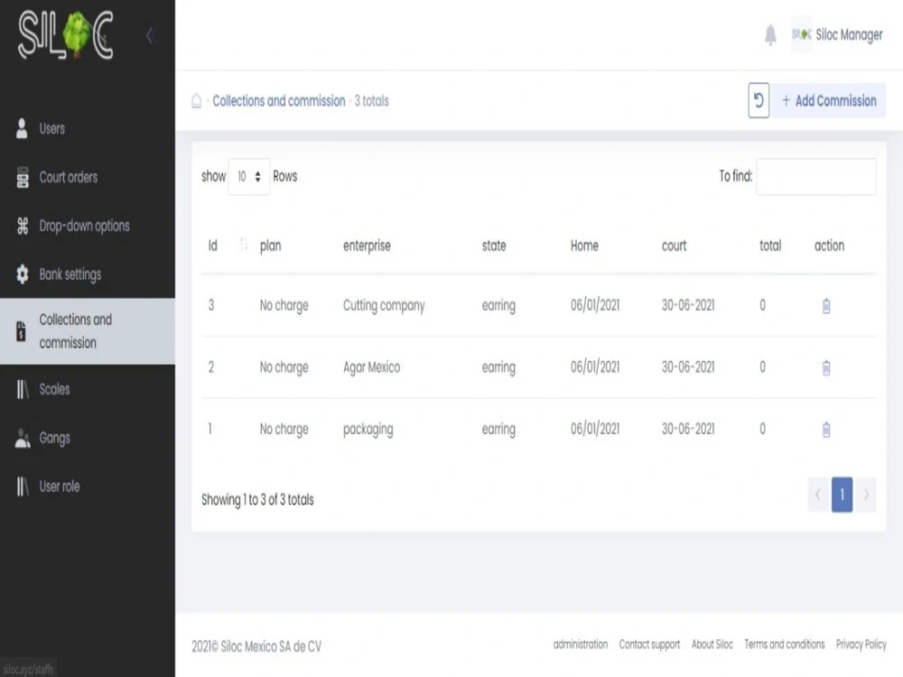Click the Bank settings gear icon

(x=23, y=274)
